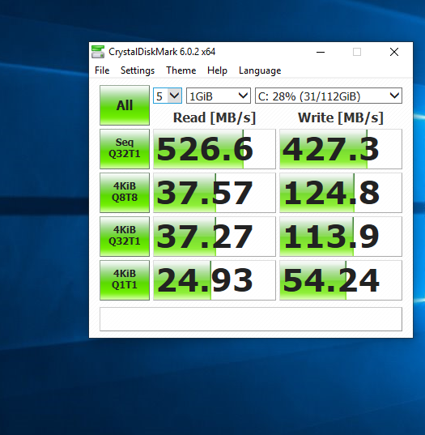Expand the test count dropdown showing 5

[x=168, y=96]
